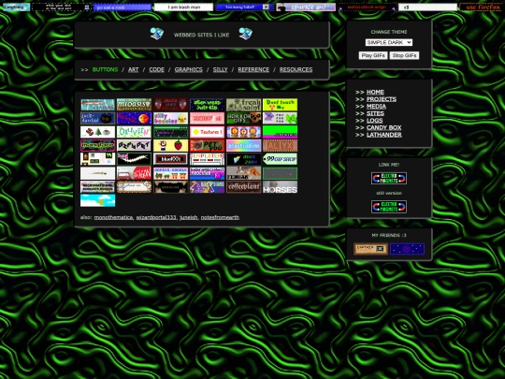Open the "HORROR GIFS" skull button
The image size is (505, 379).
click(x=243, y=118)
